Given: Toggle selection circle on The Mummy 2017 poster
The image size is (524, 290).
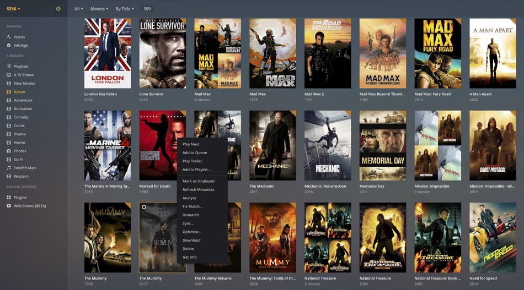Looking at the screenshot, I should click(144, 207).
